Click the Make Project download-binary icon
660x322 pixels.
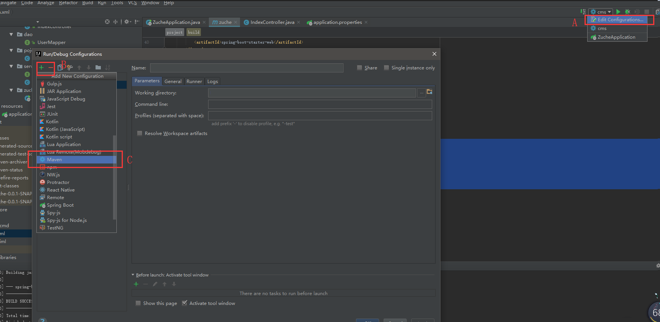pos(583,12)
